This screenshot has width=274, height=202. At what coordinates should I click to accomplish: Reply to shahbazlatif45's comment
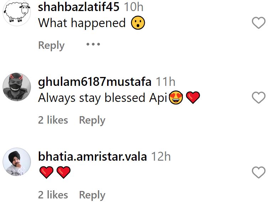[x=51, y=45]
